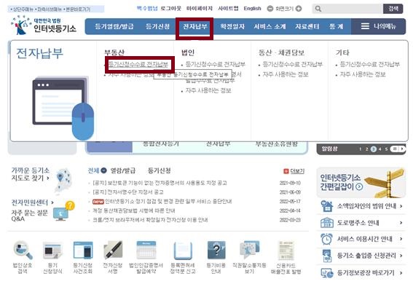Click 더보기 plus icon link
413x287 pixels.
(294, 171)
